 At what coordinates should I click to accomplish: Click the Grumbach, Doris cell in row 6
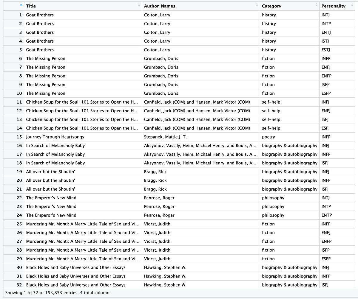(x=201, y=58)
